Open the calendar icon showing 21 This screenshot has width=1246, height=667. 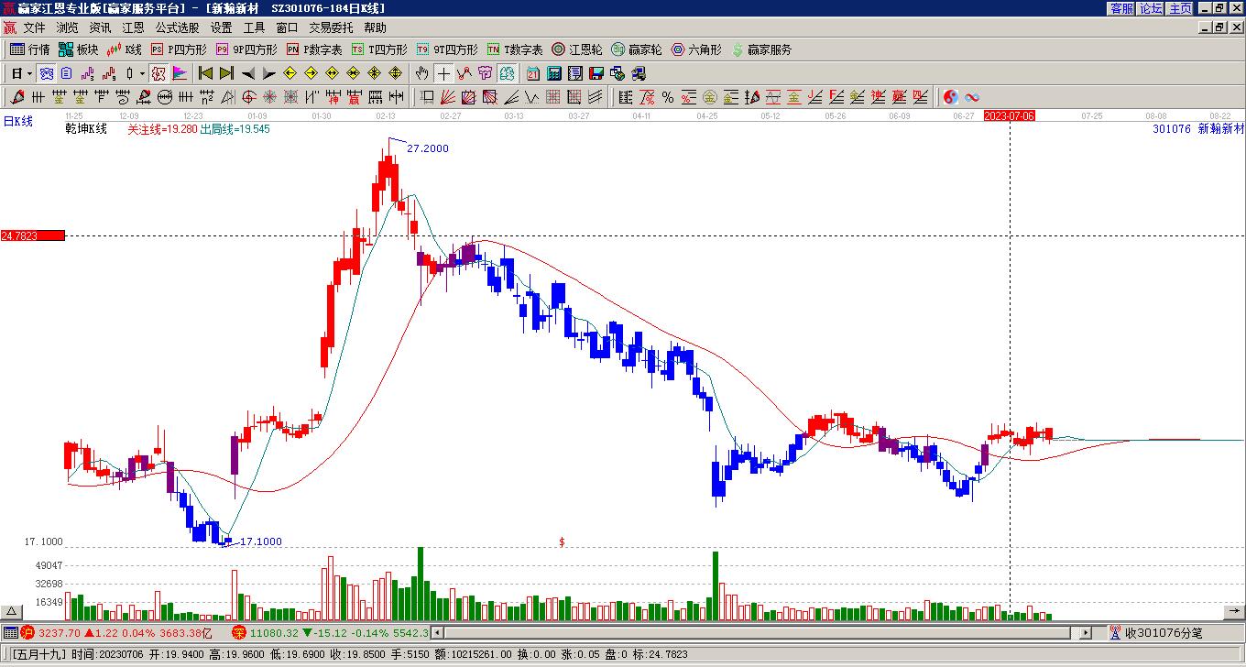click(x=533, y=73)
